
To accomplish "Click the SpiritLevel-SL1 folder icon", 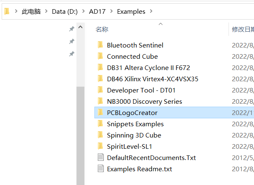I will tap(100, 146).
